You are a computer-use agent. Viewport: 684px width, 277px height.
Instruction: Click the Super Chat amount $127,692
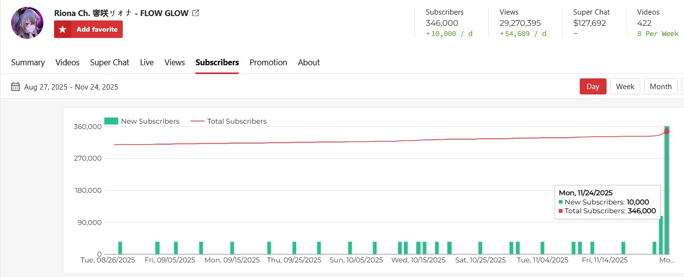point(589,23)
